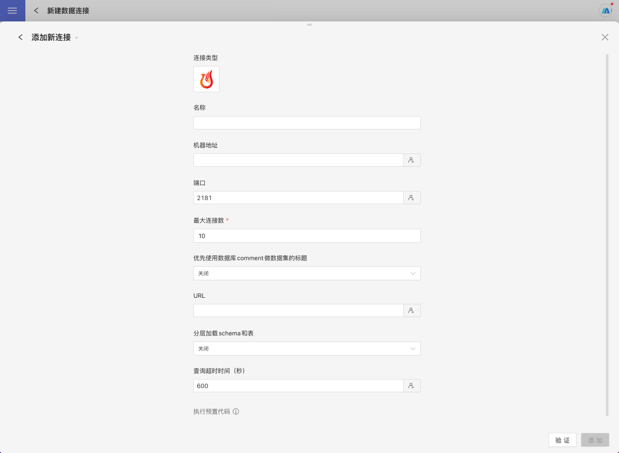Click back arrow beside 新建数据连接
Screen dimensions: 619x453
tap(36, 11)
